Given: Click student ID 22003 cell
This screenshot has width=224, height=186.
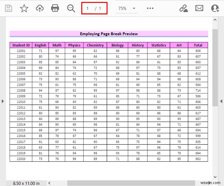Looking at the screenshot, I should point(21,62).
